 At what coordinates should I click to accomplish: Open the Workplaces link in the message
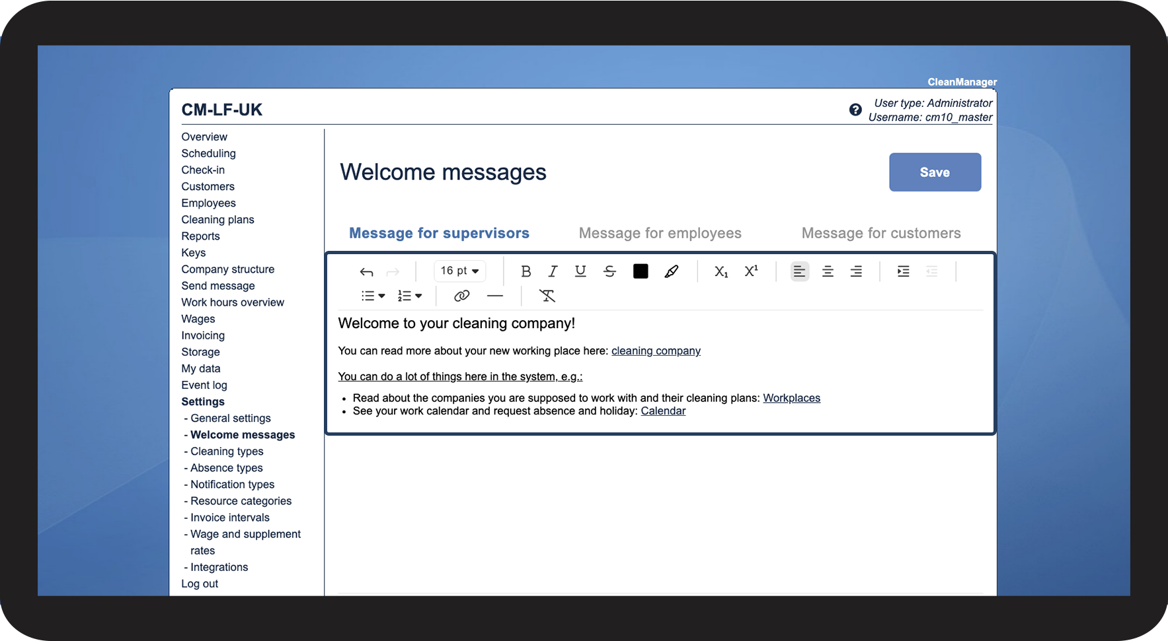[x=791, y=397]
